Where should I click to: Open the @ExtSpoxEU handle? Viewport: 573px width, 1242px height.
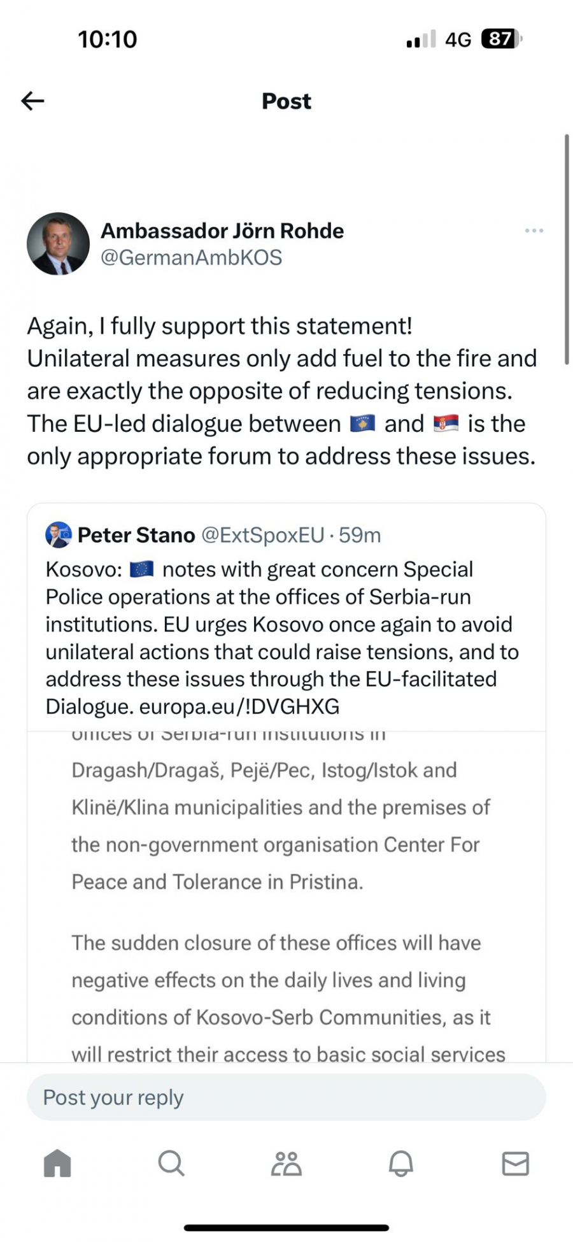[x=263, y=535]
